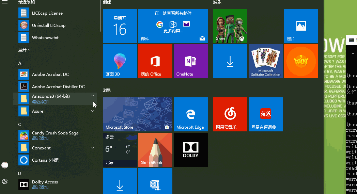Launch the Microsoft Edge tile
Viewport: 357px width, 194px height.
[x=190, y=114]
